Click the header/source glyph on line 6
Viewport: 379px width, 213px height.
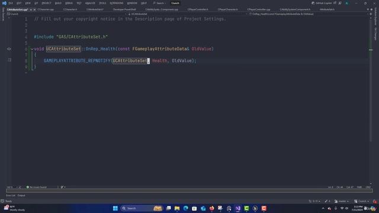tap(9, 49)
